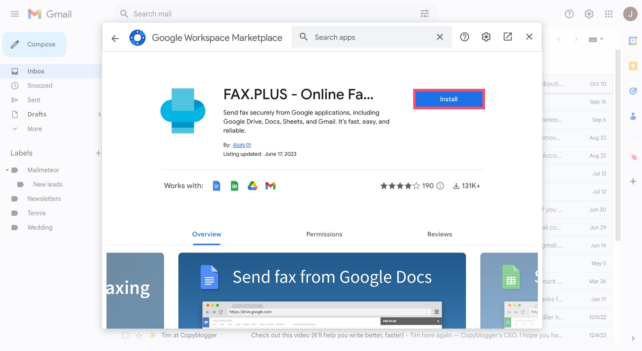Click the 131K+ downloads count
Screen dimensions: 642x351
coord(466,186)
